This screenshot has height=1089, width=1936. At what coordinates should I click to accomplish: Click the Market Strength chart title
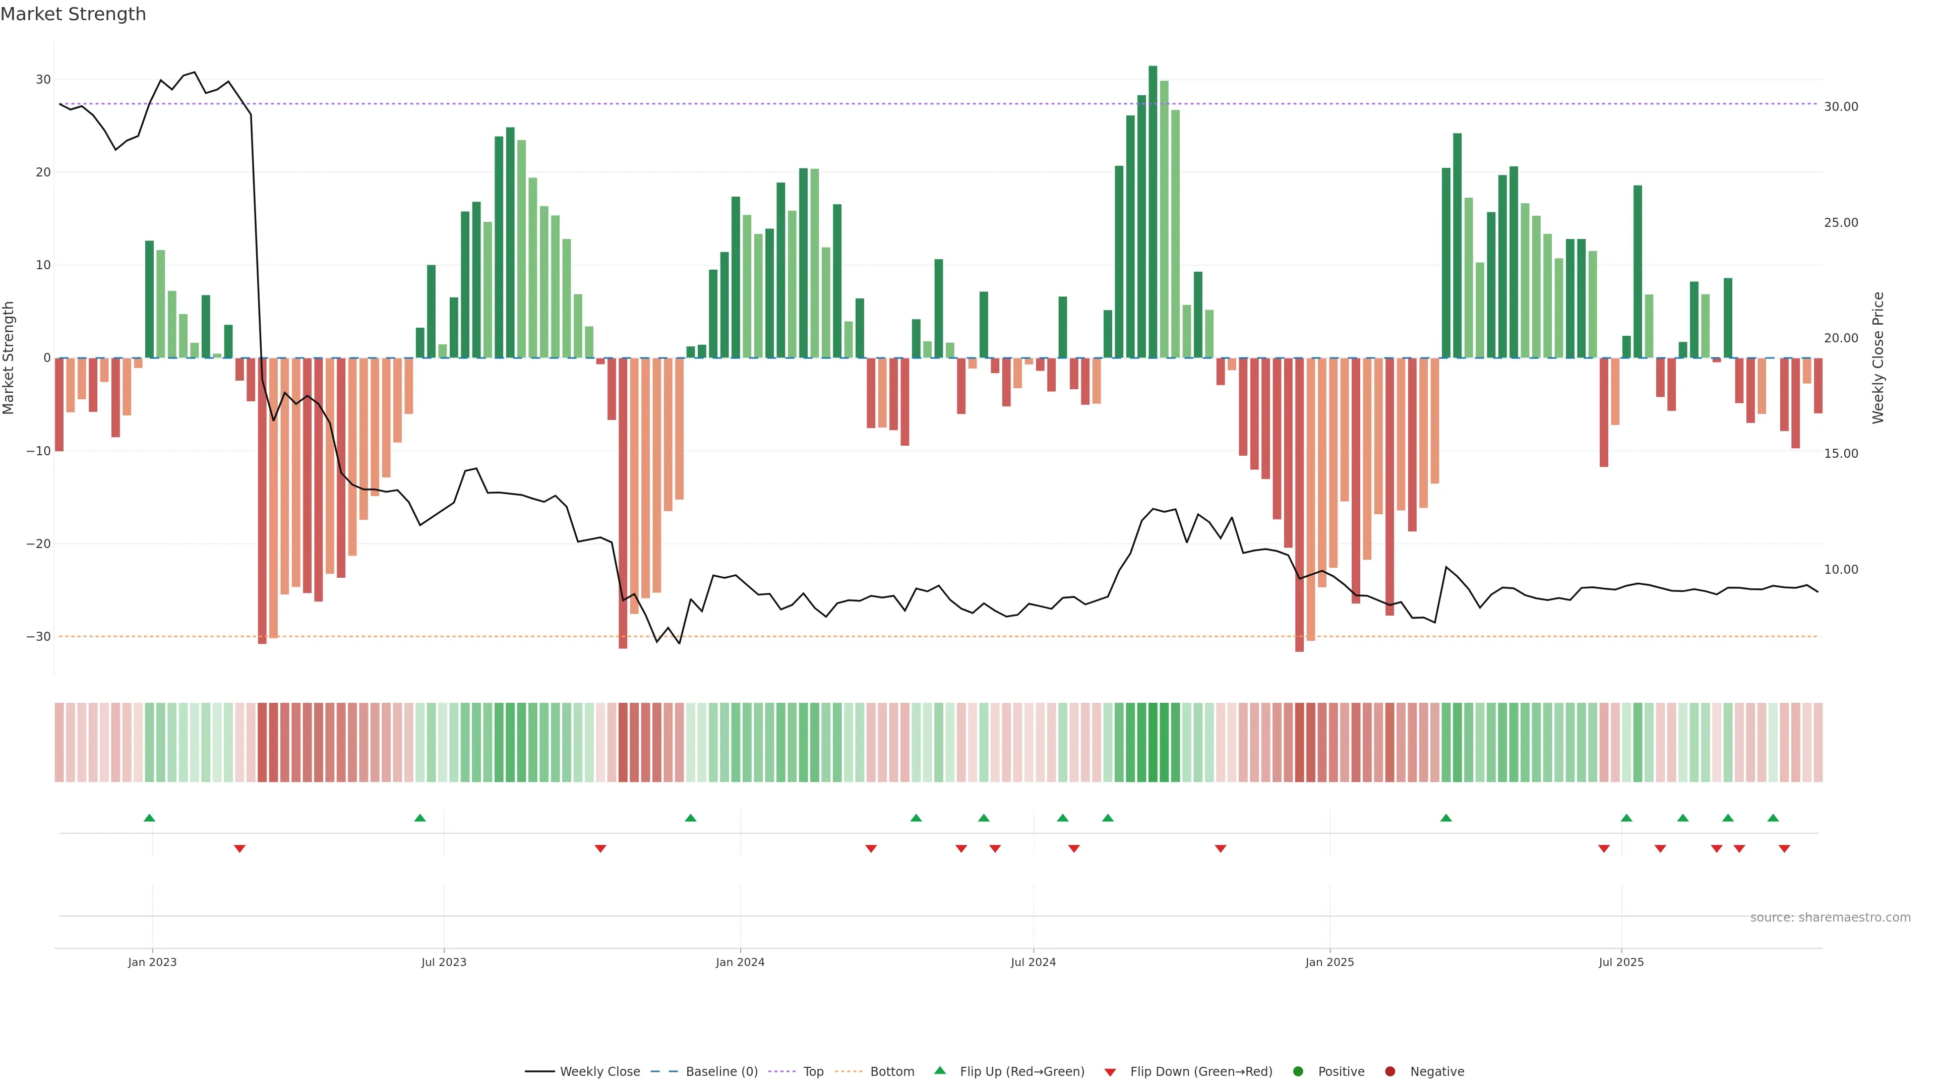point(73,14)
